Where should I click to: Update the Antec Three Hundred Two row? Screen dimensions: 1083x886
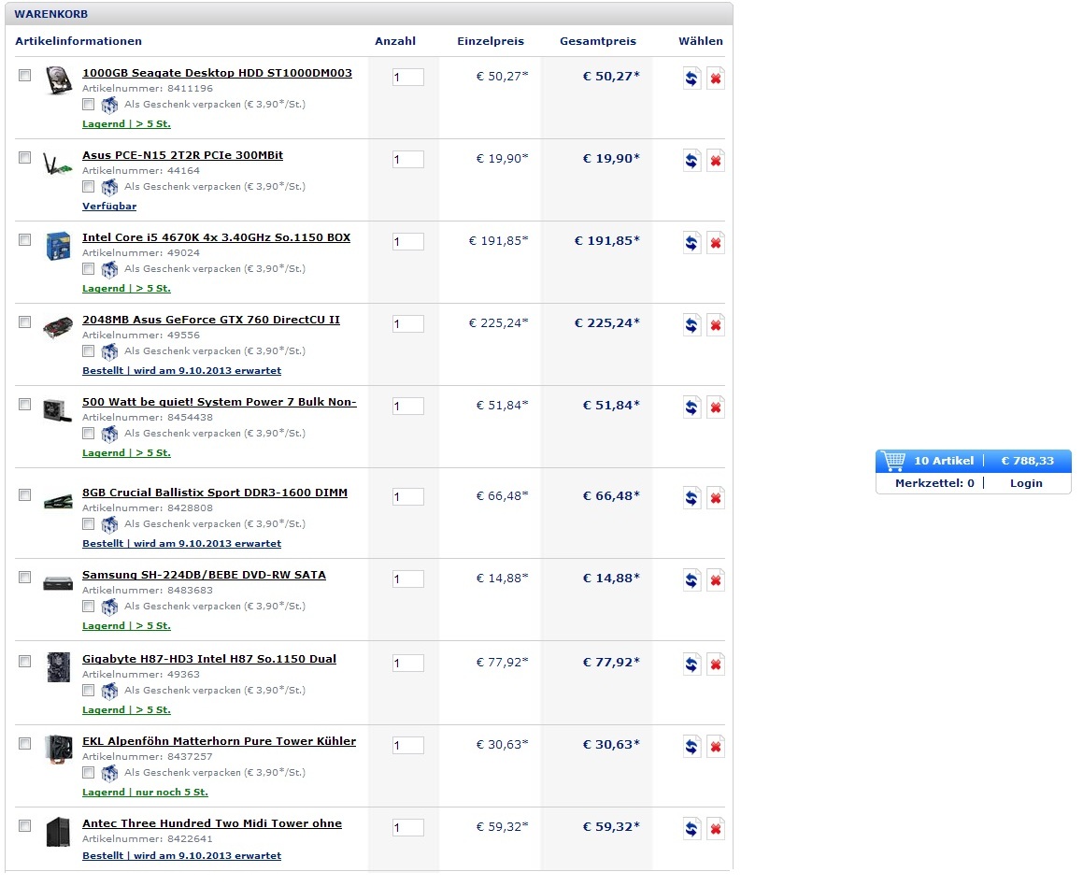(x=691, y=828)
